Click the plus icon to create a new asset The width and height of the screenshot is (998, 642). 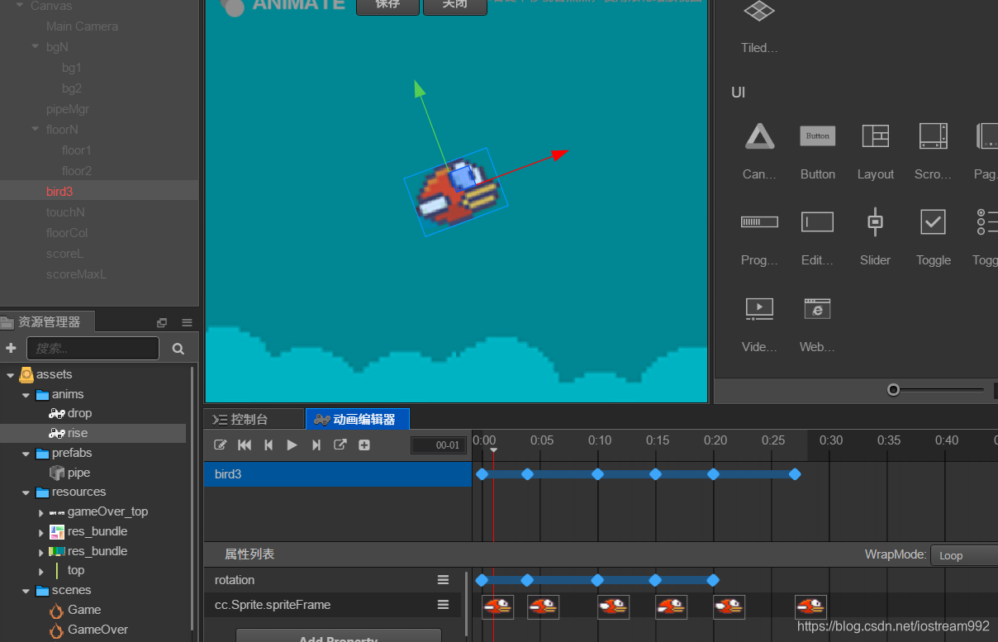11,349
